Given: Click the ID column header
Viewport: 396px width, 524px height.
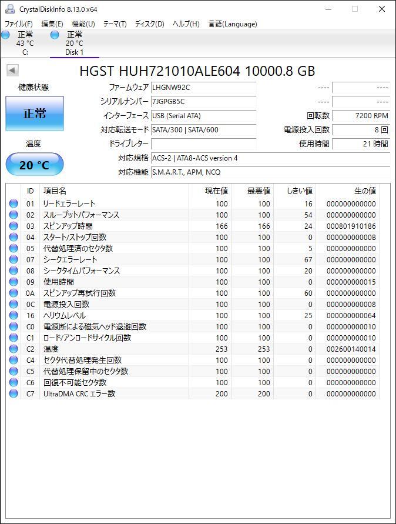Looking at the screenshot, I should pyautogui.click(x=30, y=191).
